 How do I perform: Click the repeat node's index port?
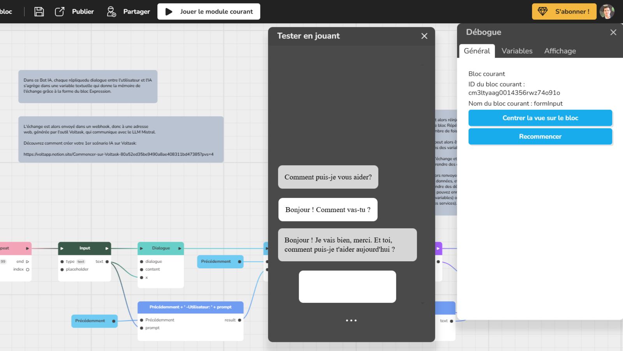[x=28, y=269]
